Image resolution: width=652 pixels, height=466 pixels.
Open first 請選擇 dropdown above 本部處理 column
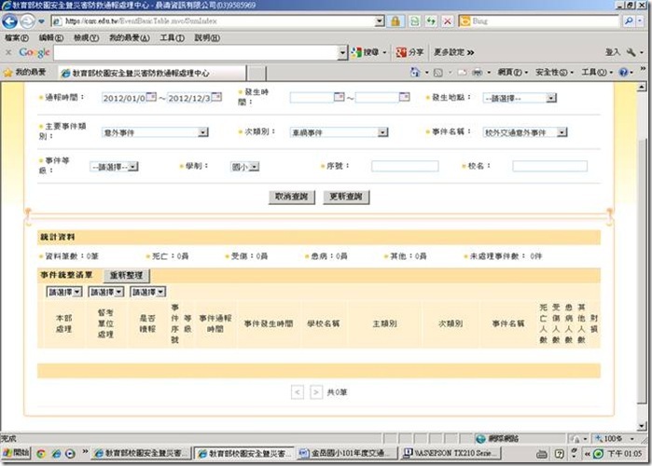pos(64,292)
